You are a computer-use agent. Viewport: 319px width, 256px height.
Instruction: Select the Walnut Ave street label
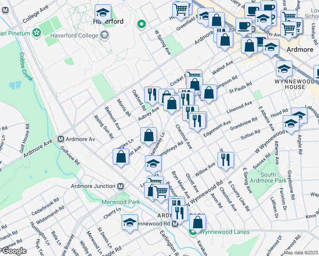point(222,67)
